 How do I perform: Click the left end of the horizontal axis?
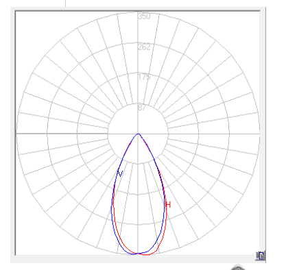click(x=17, y=134)
